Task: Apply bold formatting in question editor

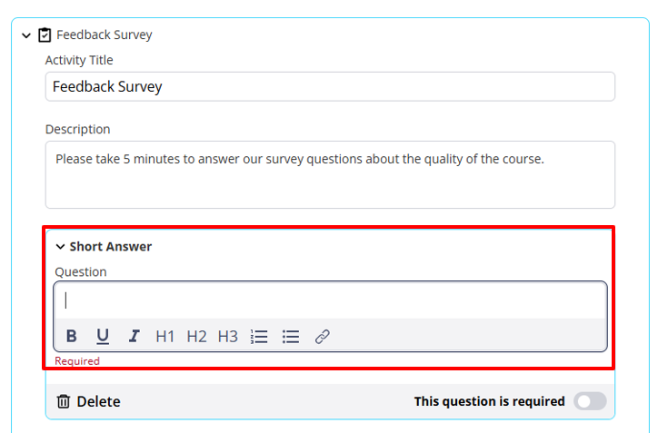Action: (x=71, y=336)
